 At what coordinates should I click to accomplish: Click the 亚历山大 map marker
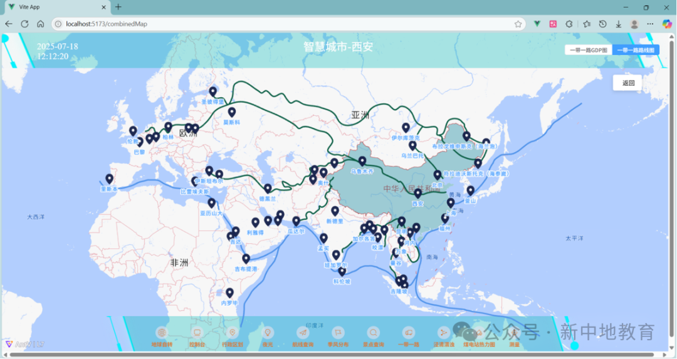212,203
